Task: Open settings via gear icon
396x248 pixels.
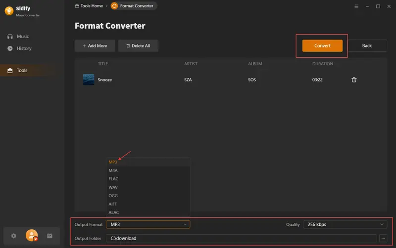Action: click(x=14, y=236)
